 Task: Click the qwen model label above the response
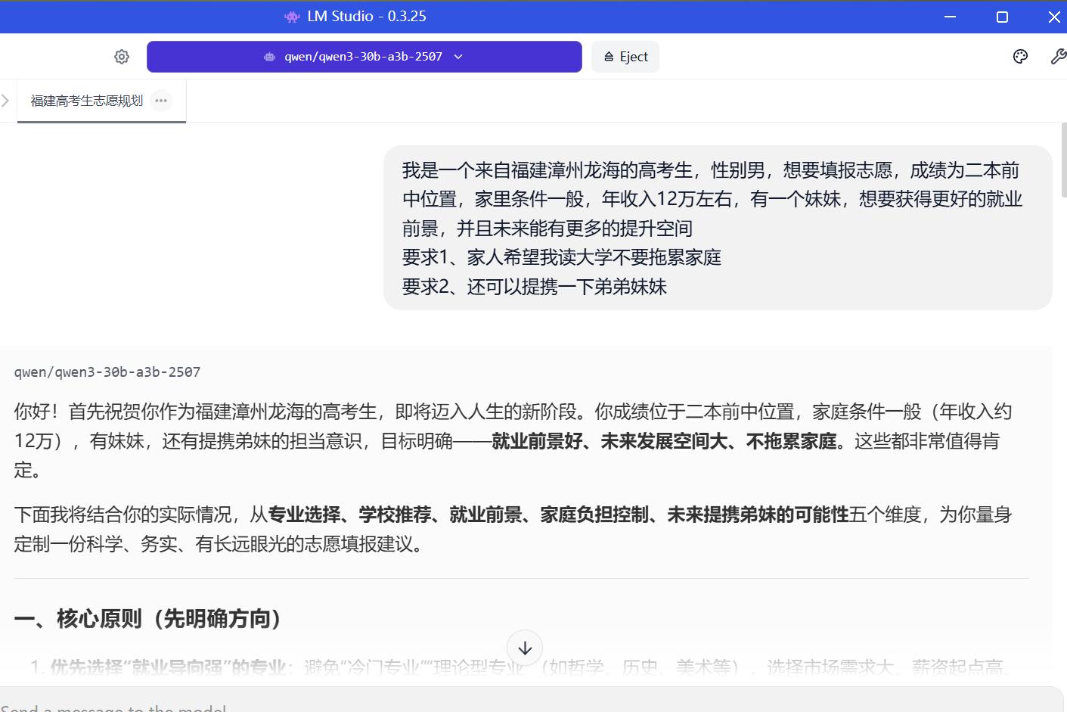tap(107, 372)
